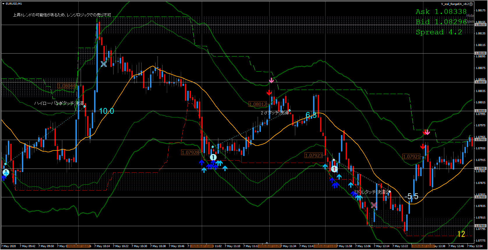Click the Japanese uptrend warning text at top
Screen dimensions: 488x250
[x=62, y=15]
